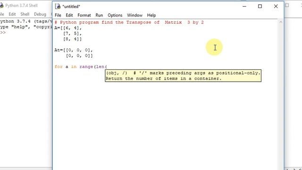Screen dimensions: 302x170
Task: Click the editor scrollbar up arrow
Action: [281, 22]
